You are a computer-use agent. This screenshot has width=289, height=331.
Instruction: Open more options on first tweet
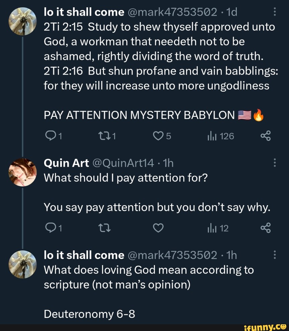tap(275, 12)
